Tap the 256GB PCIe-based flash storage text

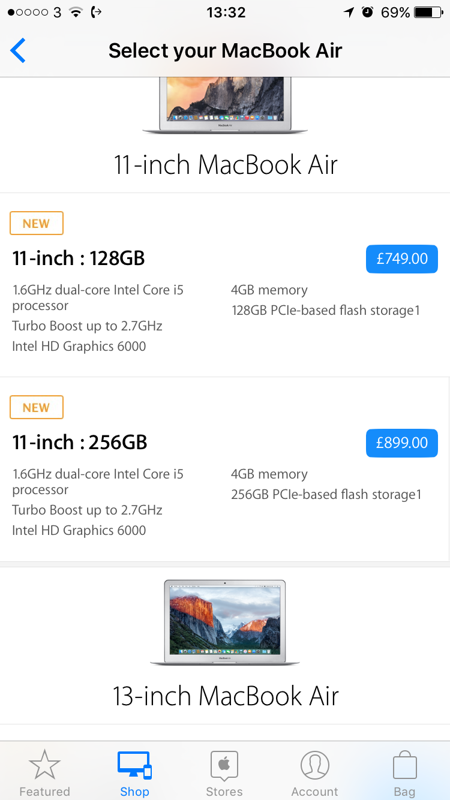pyautogui.click(x=326, y=495)
